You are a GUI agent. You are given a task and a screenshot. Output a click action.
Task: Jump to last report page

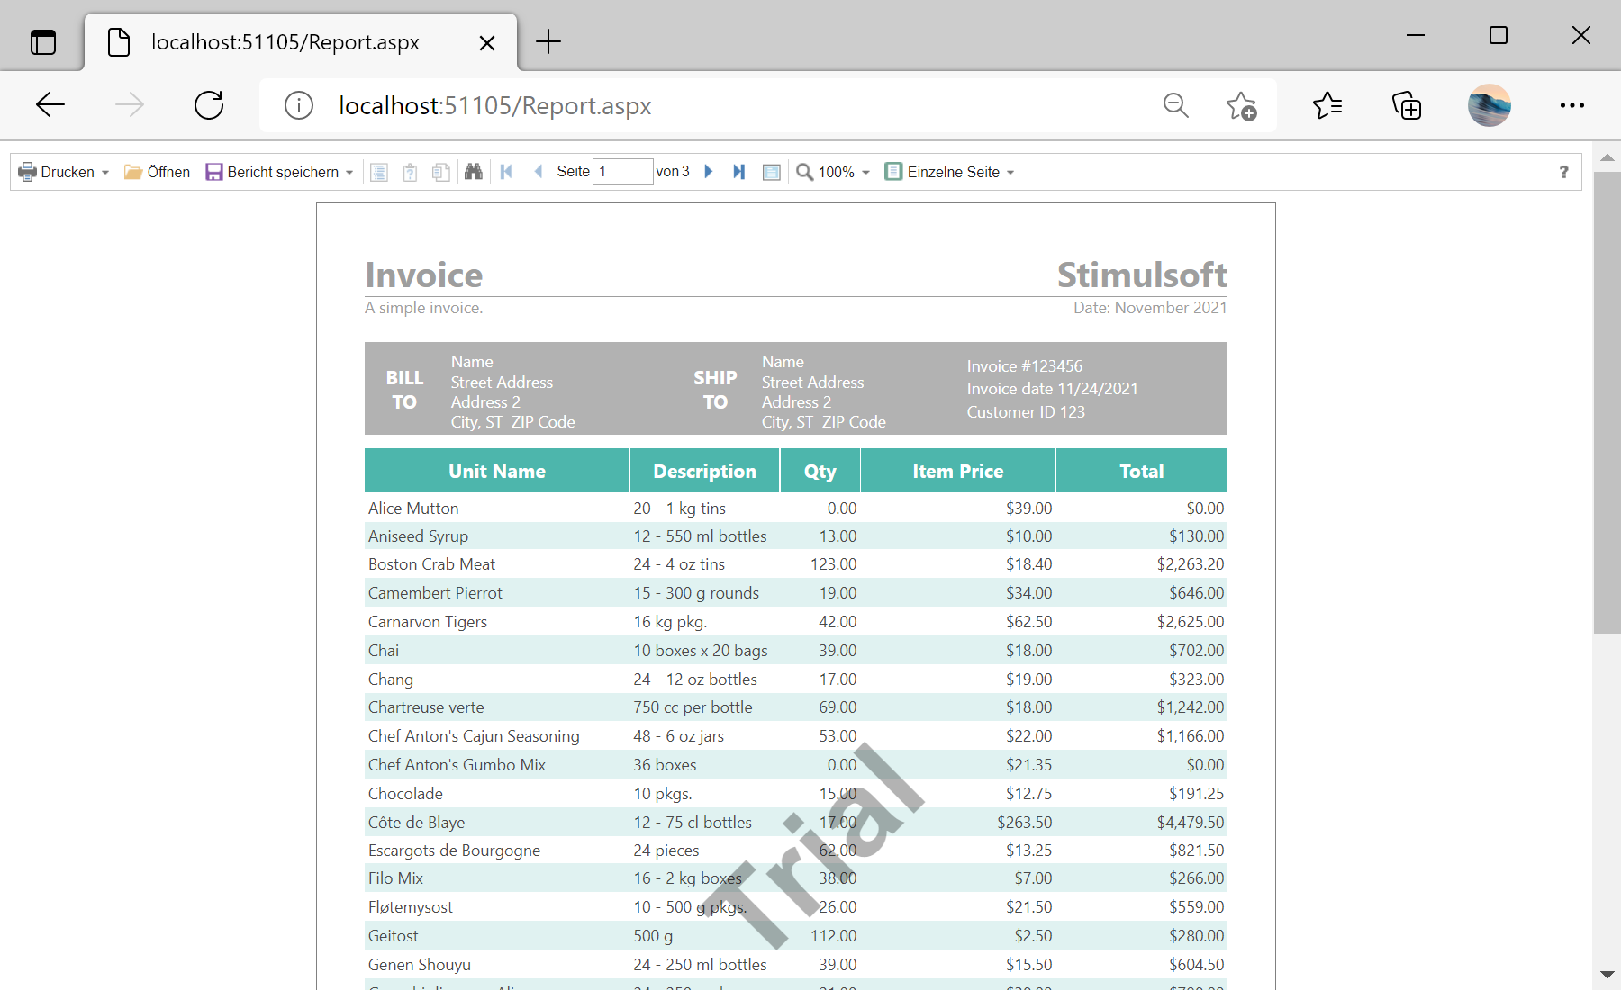739,172
